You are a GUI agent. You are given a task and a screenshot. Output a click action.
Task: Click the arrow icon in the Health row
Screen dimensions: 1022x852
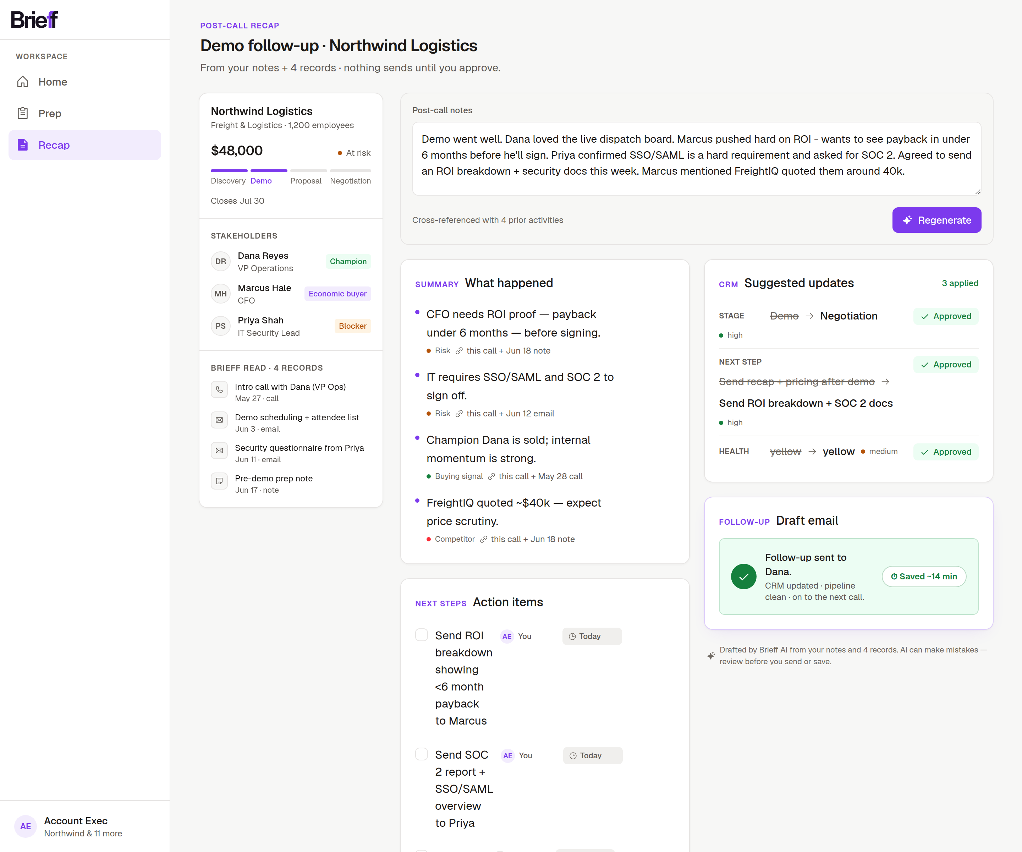point(812,452)
